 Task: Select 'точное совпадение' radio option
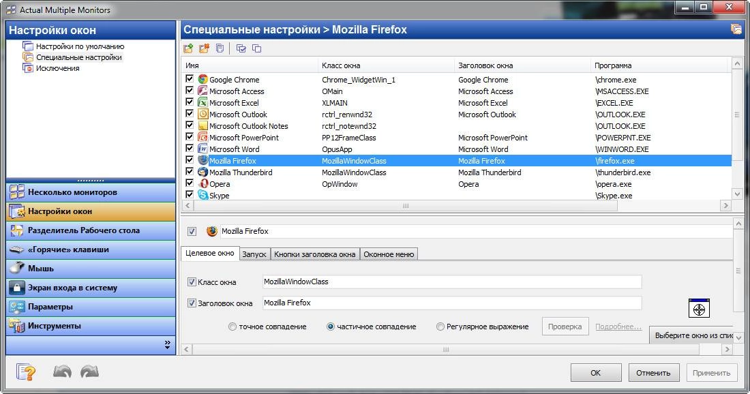(232, 327)
